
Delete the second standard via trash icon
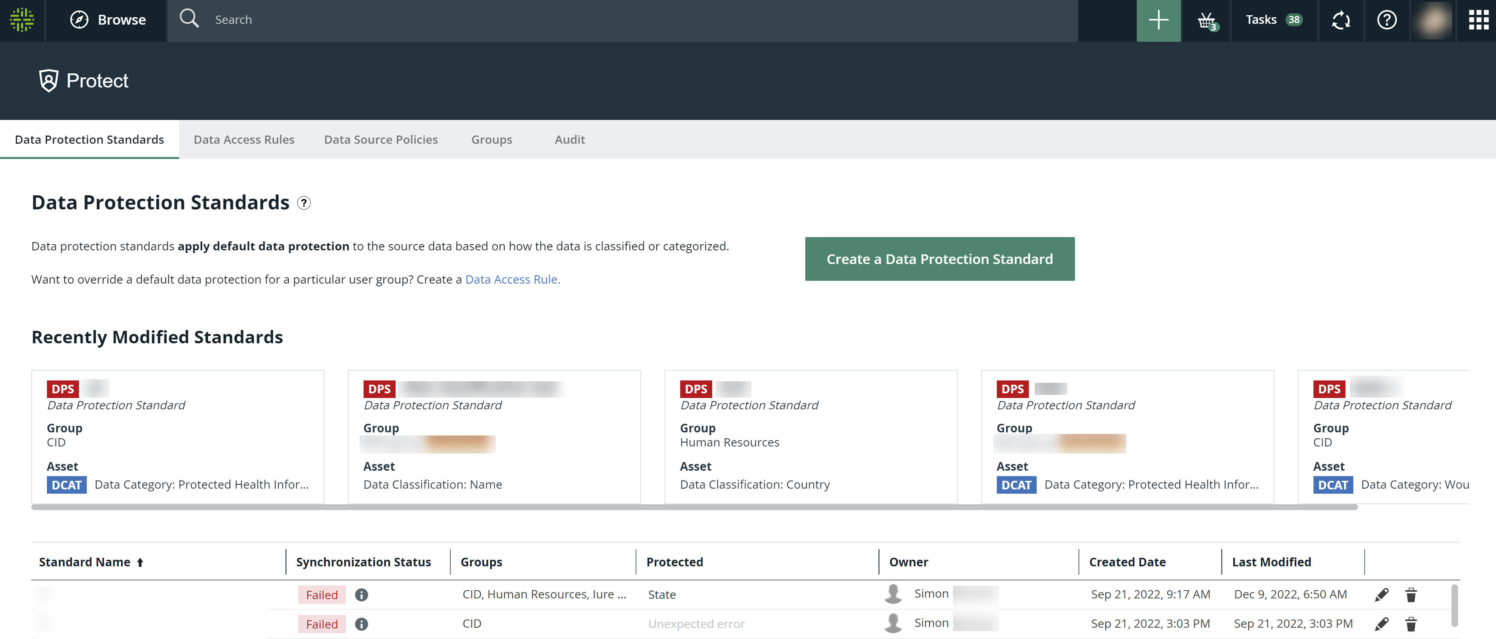[x=1411, y=624]
